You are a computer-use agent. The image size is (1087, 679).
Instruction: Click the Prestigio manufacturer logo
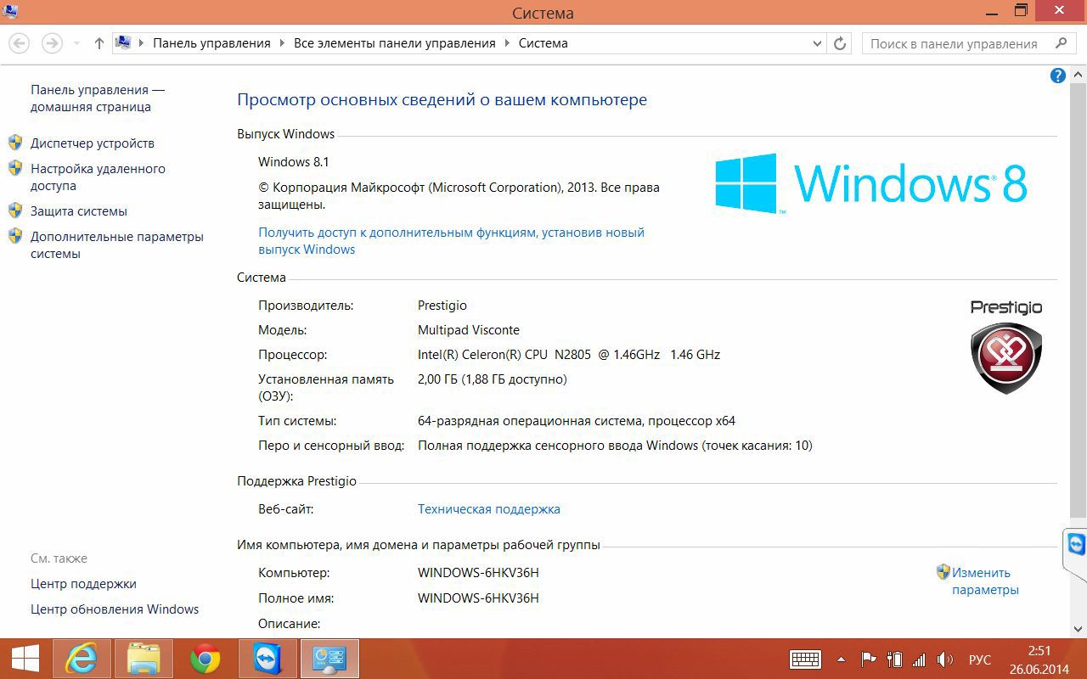(1006, 345)
